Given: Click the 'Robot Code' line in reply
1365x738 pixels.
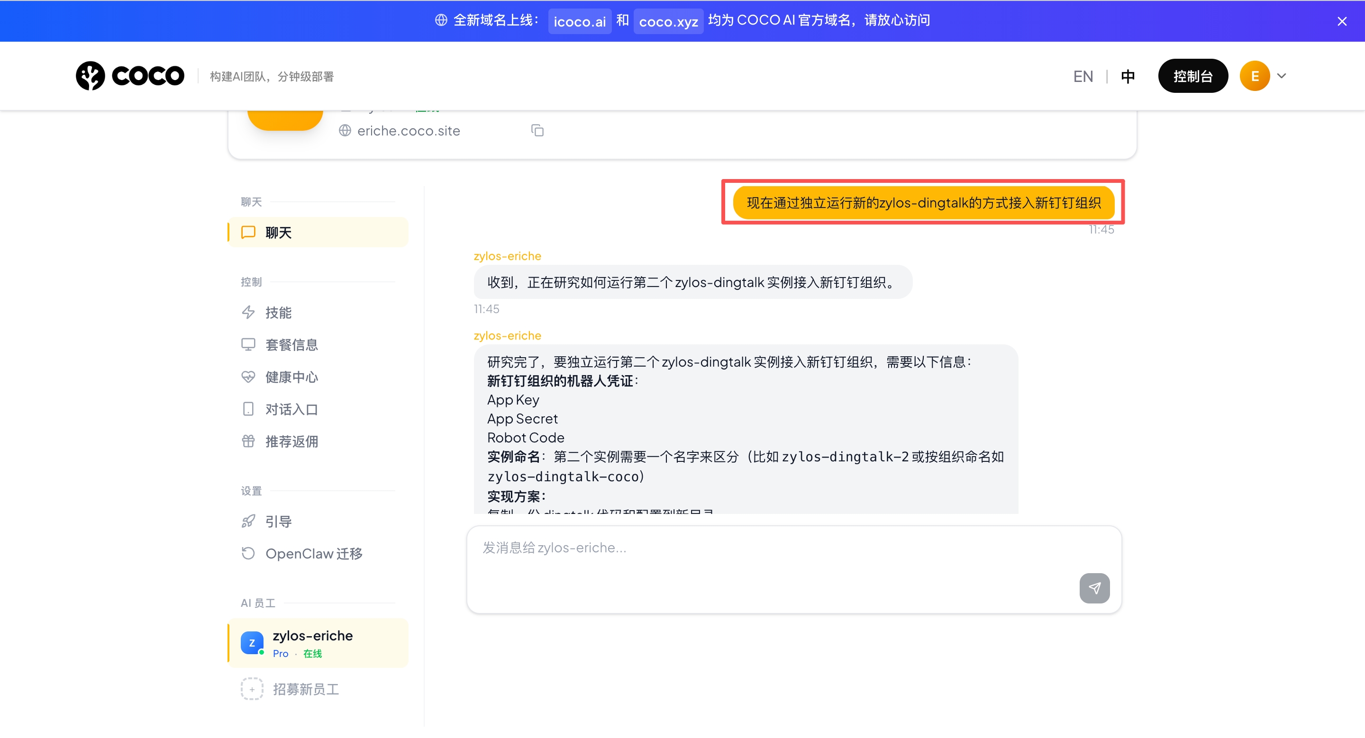Looking at the screenshot, I should tap(526, 438).
